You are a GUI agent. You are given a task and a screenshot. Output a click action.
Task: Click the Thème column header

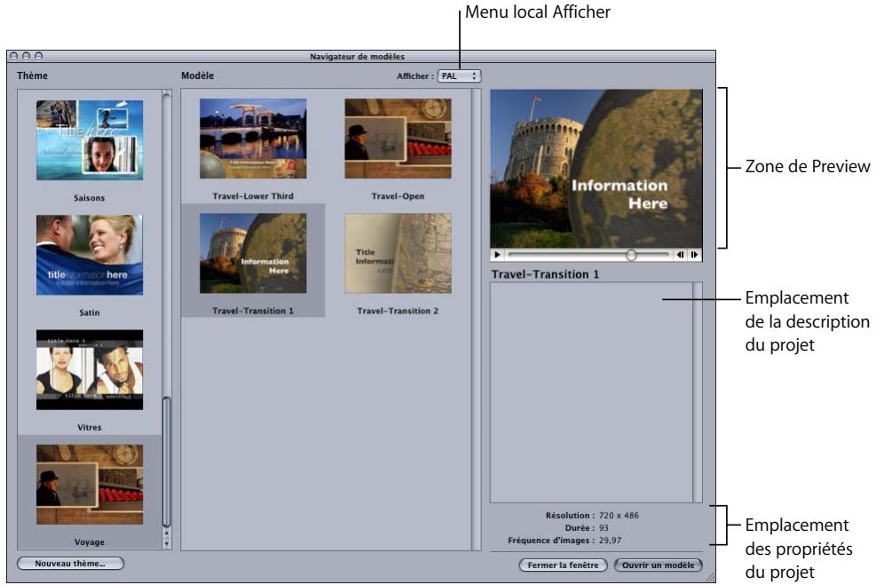[33, 75]
